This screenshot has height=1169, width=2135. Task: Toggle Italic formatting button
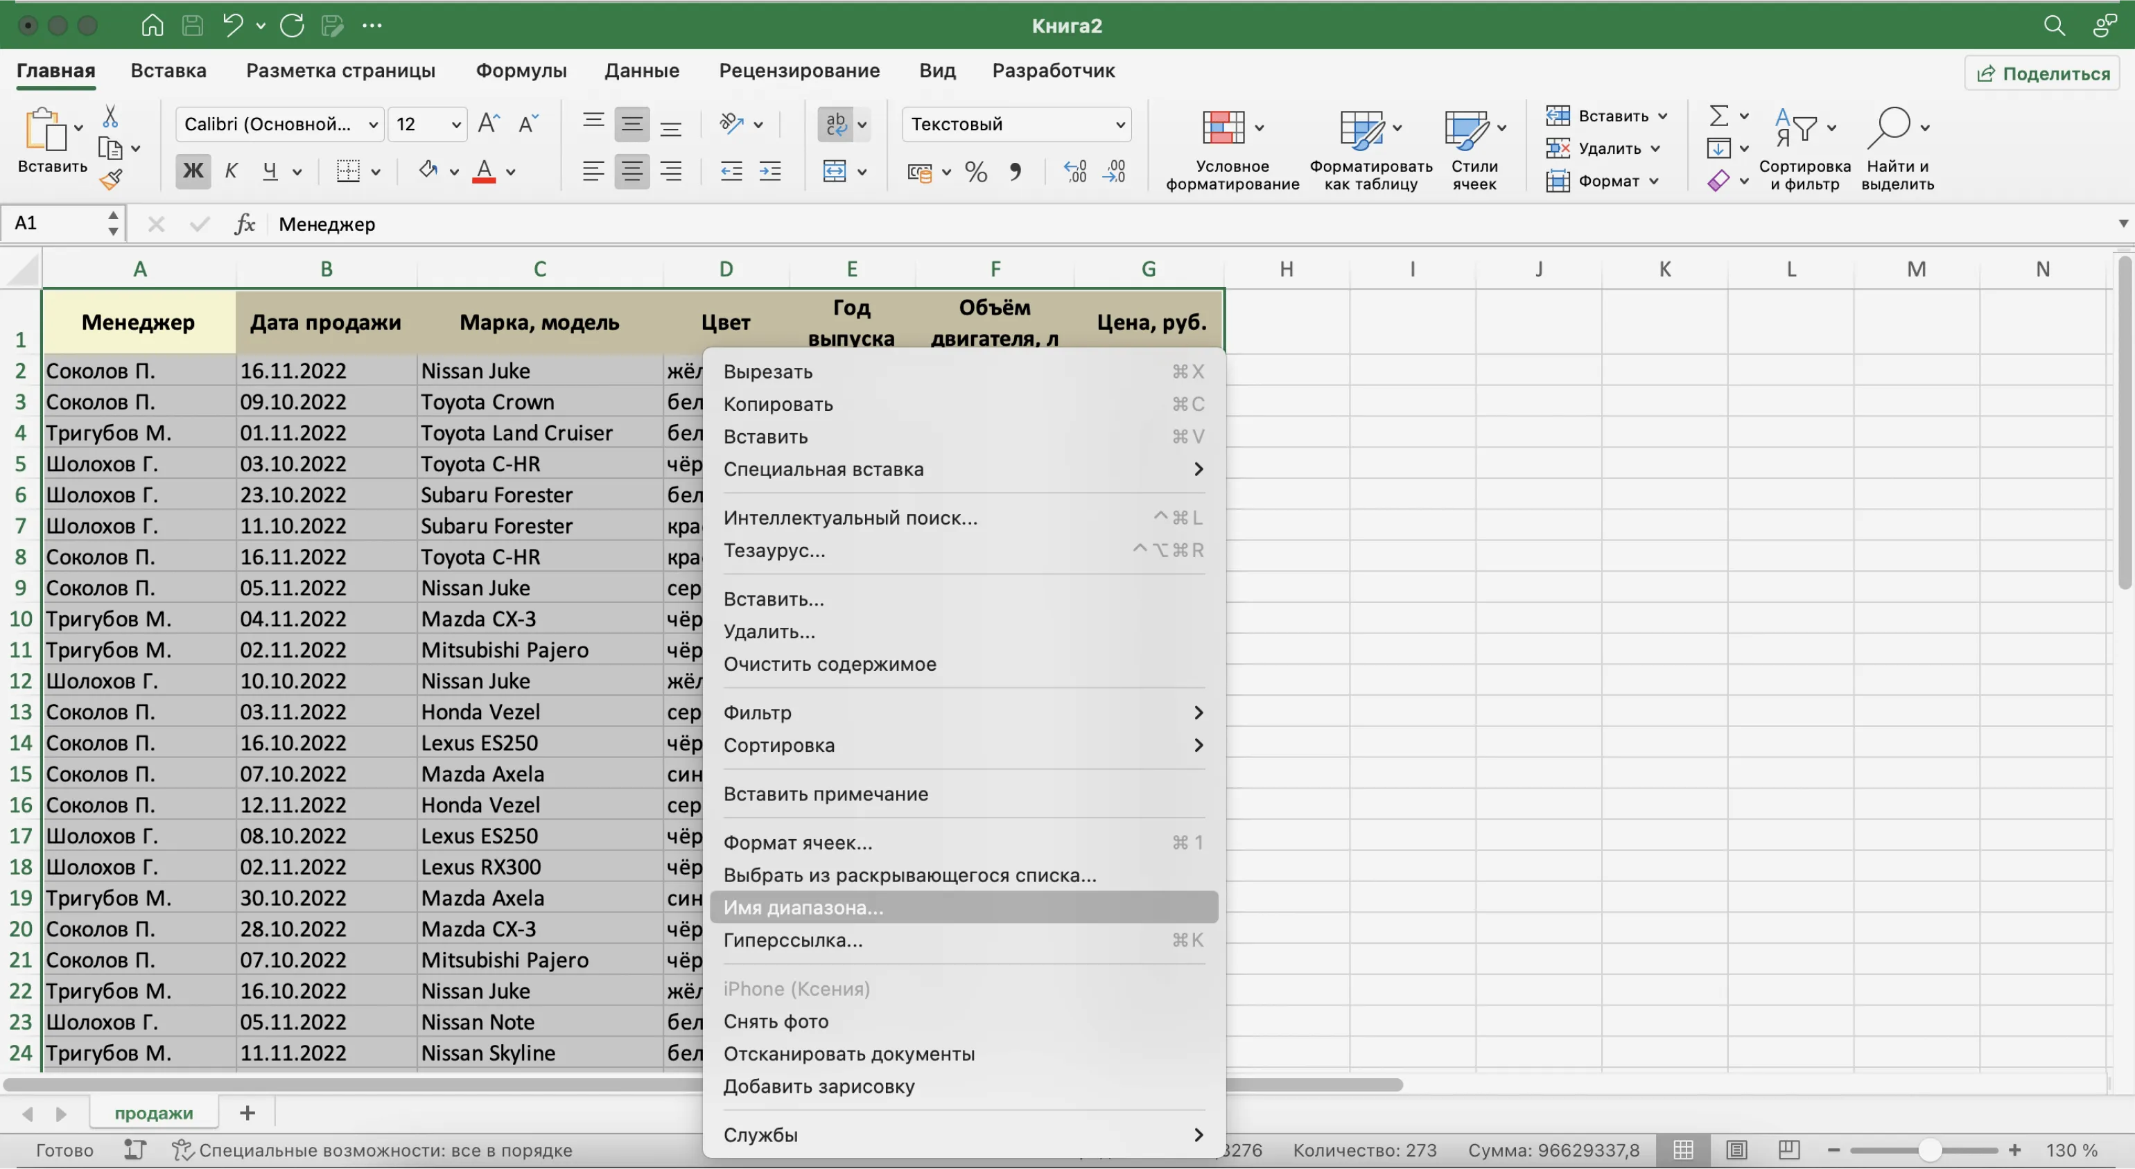coord(232,171)
